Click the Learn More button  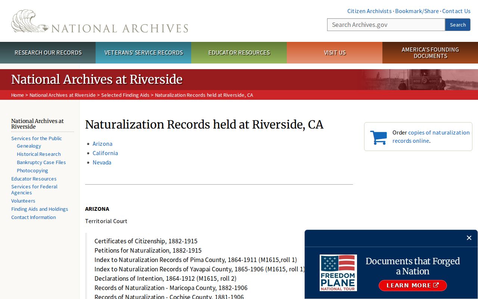click(413, 286)
